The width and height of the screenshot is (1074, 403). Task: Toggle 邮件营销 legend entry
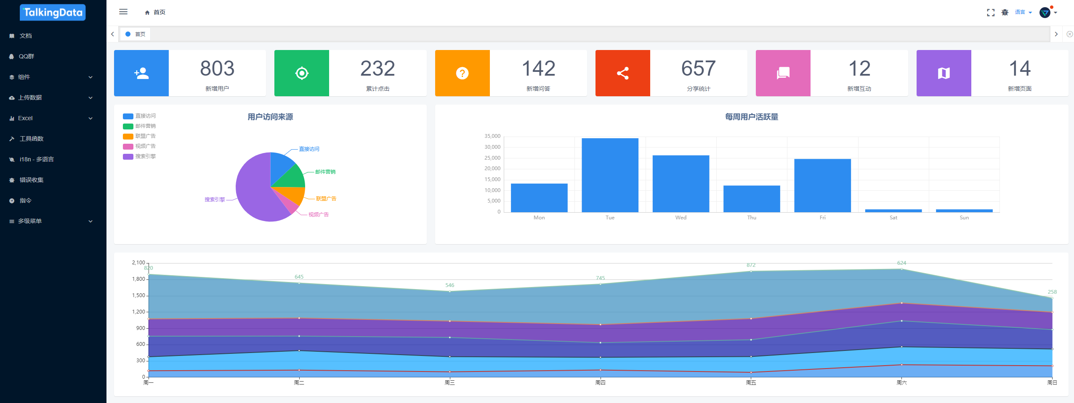pos(139,126)
